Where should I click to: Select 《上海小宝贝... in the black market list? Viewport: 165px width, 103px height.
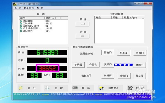tap(31, 28)
